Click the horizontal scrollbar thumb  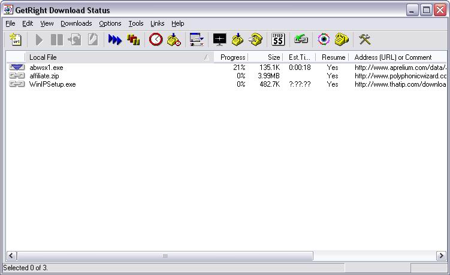click(165, 255)
